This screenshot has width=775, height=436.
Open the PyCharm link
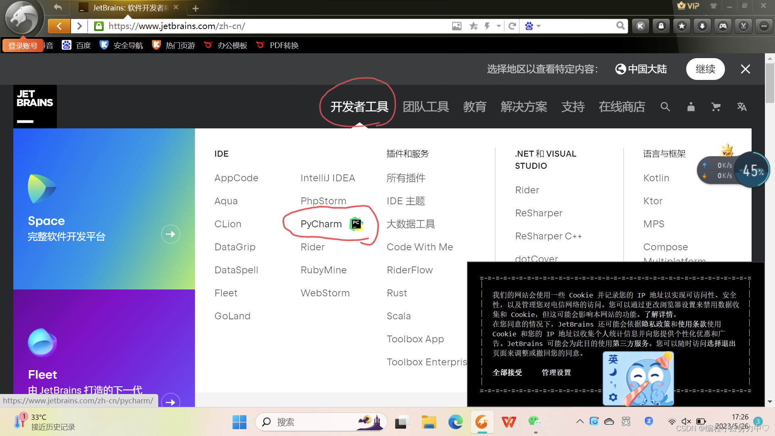click(x=321, y=224)
